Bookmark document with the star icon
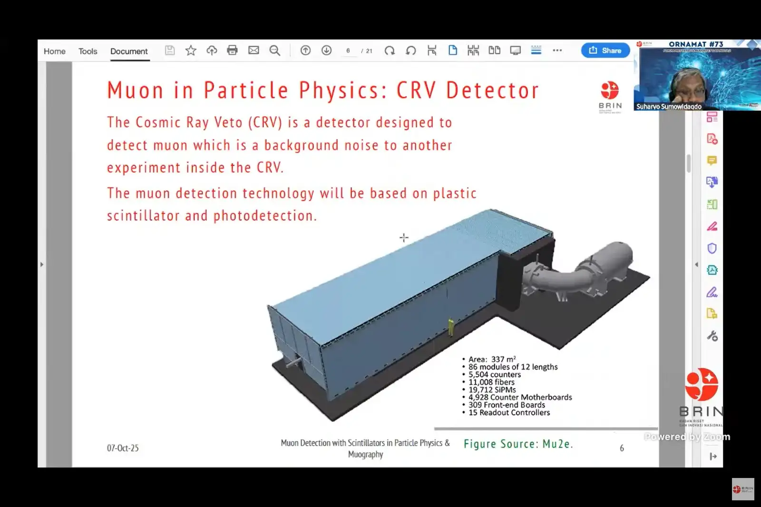This screenshot has width=761, height=507. 191,50
